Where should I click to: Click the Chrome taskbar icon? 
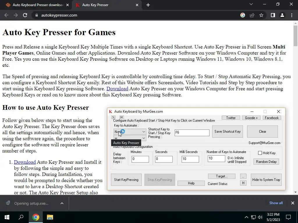36,217
